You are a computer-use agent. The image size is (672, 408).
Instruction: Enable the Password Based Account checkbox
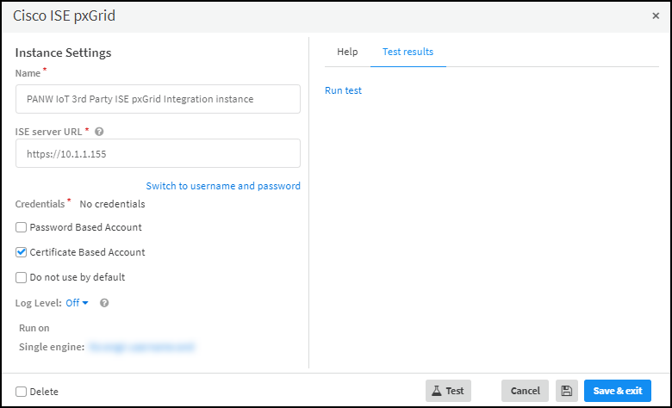[22, 227]
